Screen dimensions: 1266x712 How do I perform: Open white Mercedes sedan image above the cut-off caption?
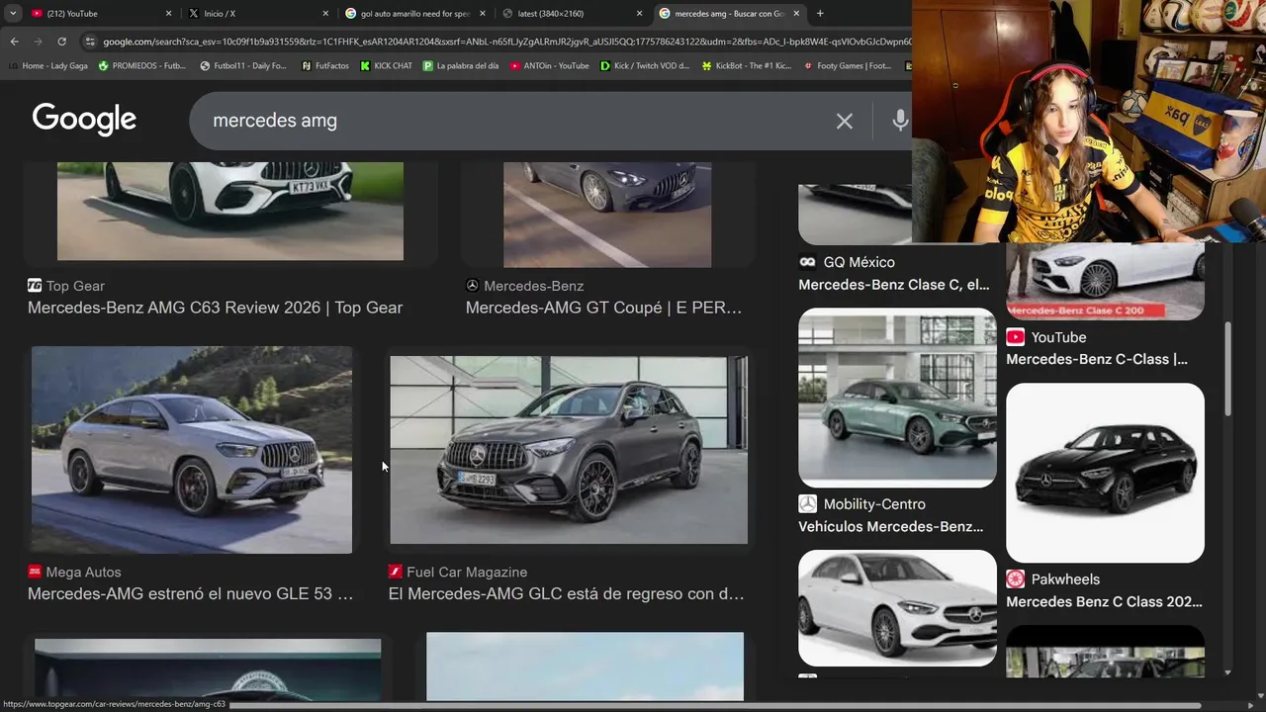pos(897,608)
